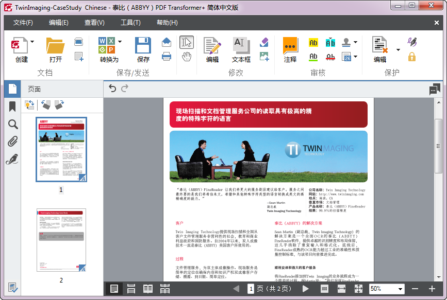The height and width of the screenshot is (300, 447).
Task: Toggle continuous page scrolling layout
Action: [131, 289]
